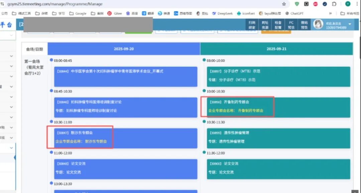
Task: Expand the user account dropdown arrow
Action: pos(350,24)
